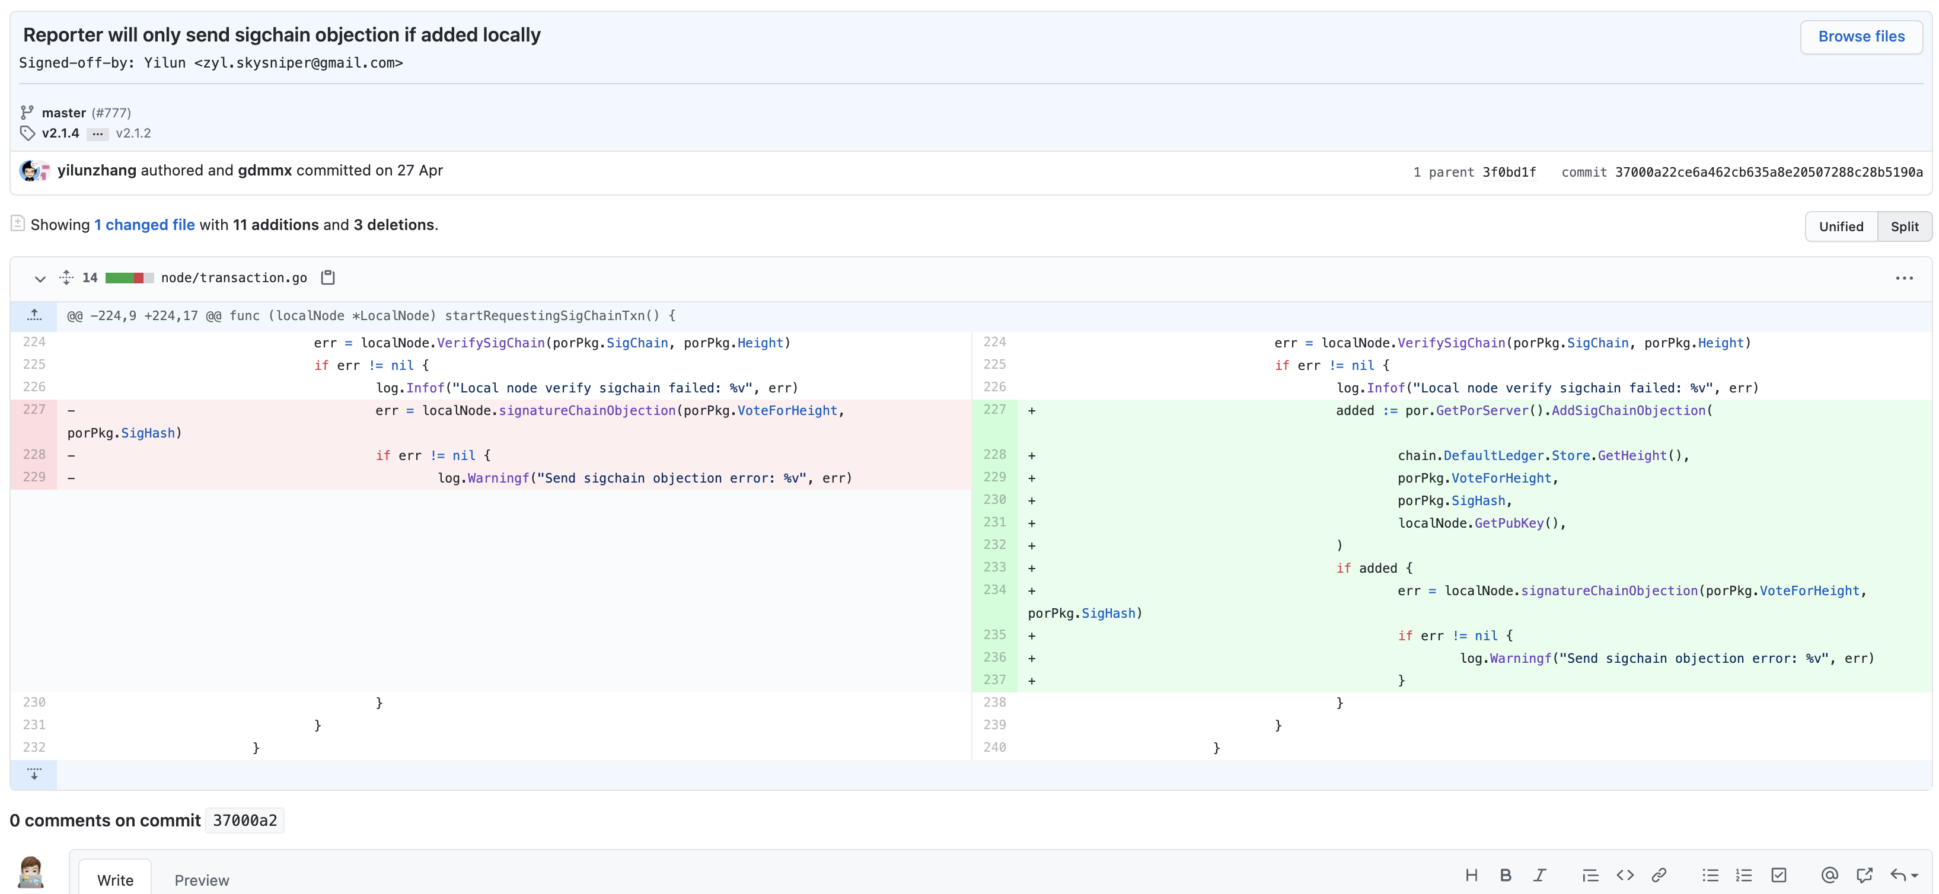Screen dimensions: 1939x894
Task: Expand diff lines upward above line 224
Action: coord(34,316)
